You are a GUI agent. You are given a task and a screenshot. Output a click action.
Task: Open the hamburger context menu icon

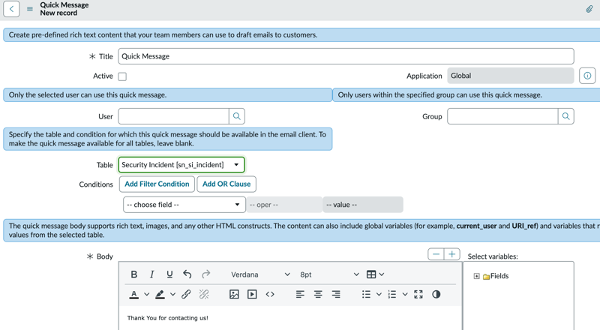30,9
